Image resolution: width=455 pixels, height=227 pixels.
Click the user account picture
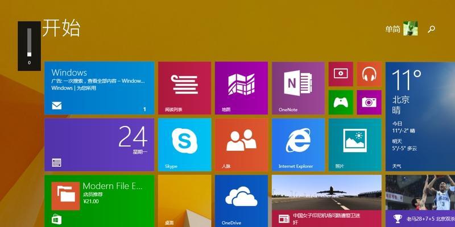(x=410, y=28)
